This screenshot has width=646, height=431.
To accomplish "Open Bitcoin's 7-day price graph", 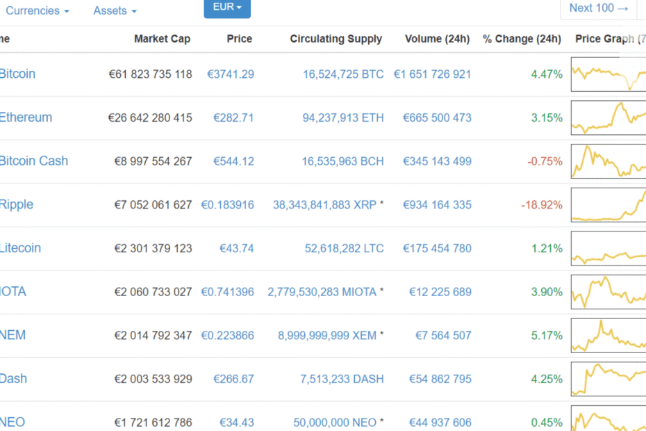I will coord(608,74).
